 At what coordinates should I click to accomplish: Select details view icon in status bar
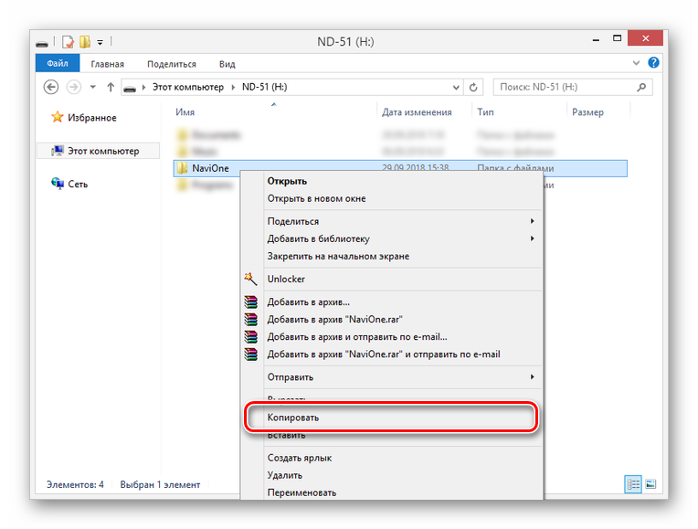[633, 484]
